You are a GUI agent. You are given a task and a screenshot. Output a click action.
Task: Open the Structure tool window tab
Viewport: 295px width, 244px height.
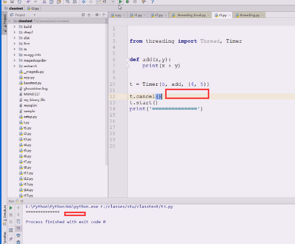point(4,216)
